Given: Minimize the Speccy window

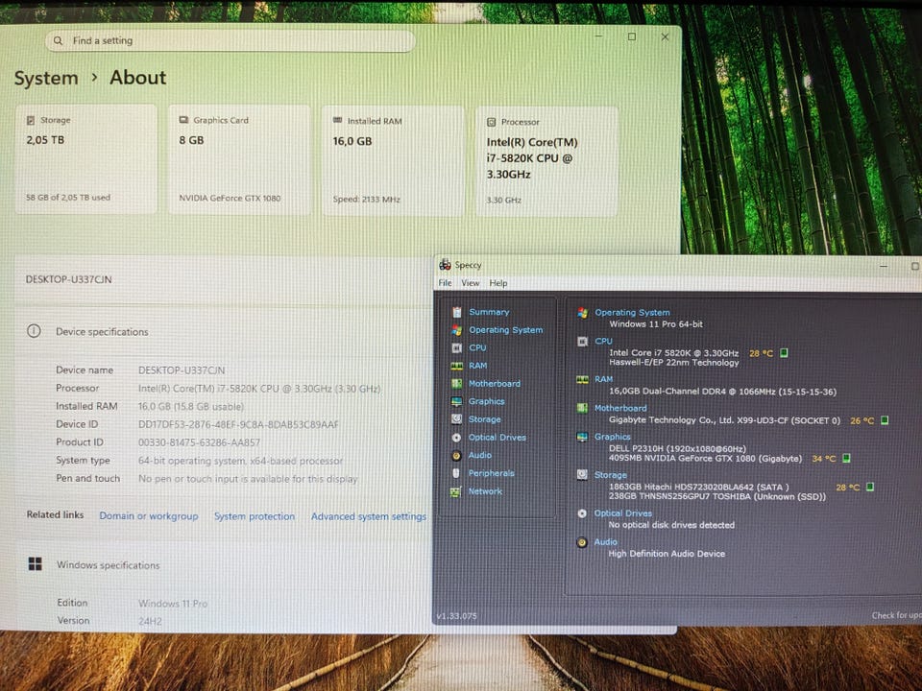Looking at the screenshot, I should point(884,266).
